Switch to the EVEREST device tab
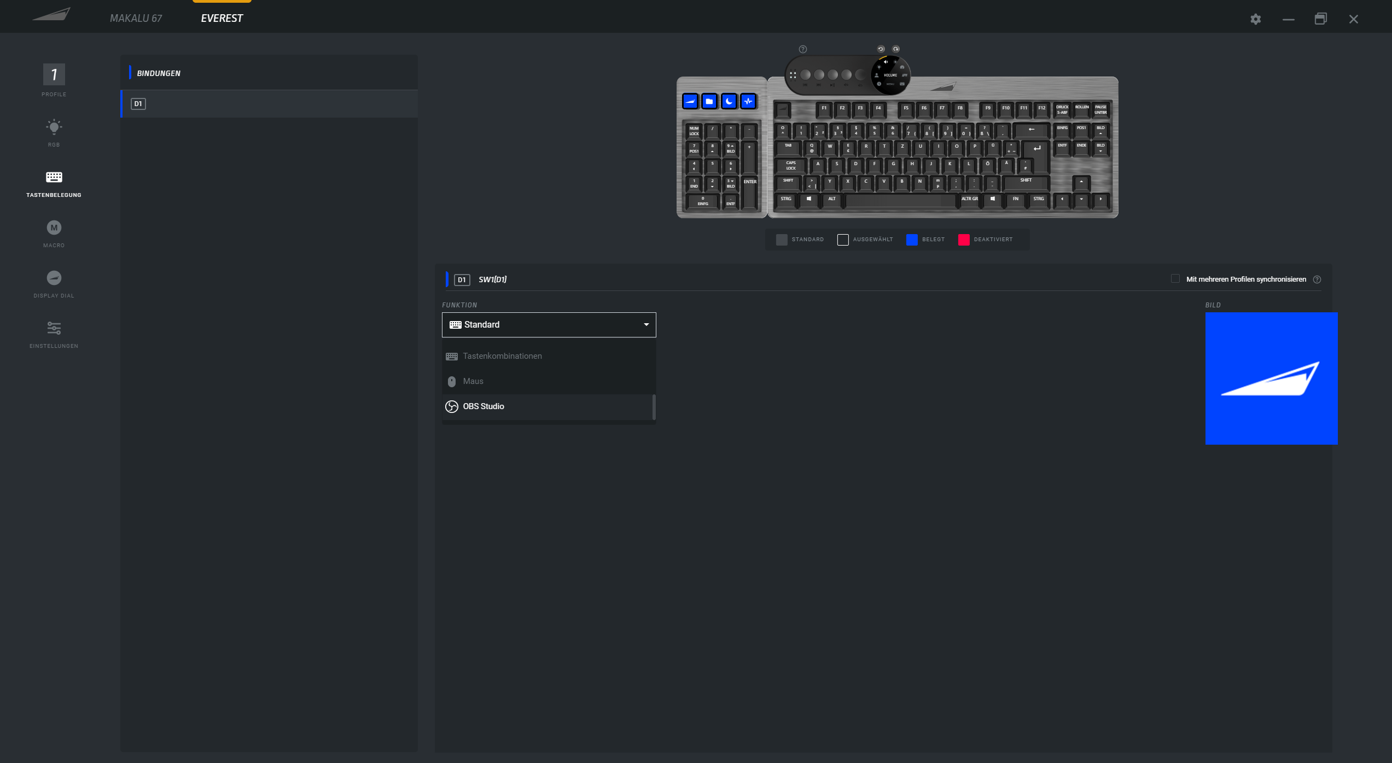The image size is (1392, 763). pos(222,19)
